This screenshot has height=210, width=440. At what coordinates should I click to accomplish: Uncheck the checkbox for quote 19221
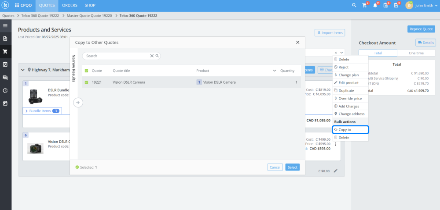coord(86,82)
